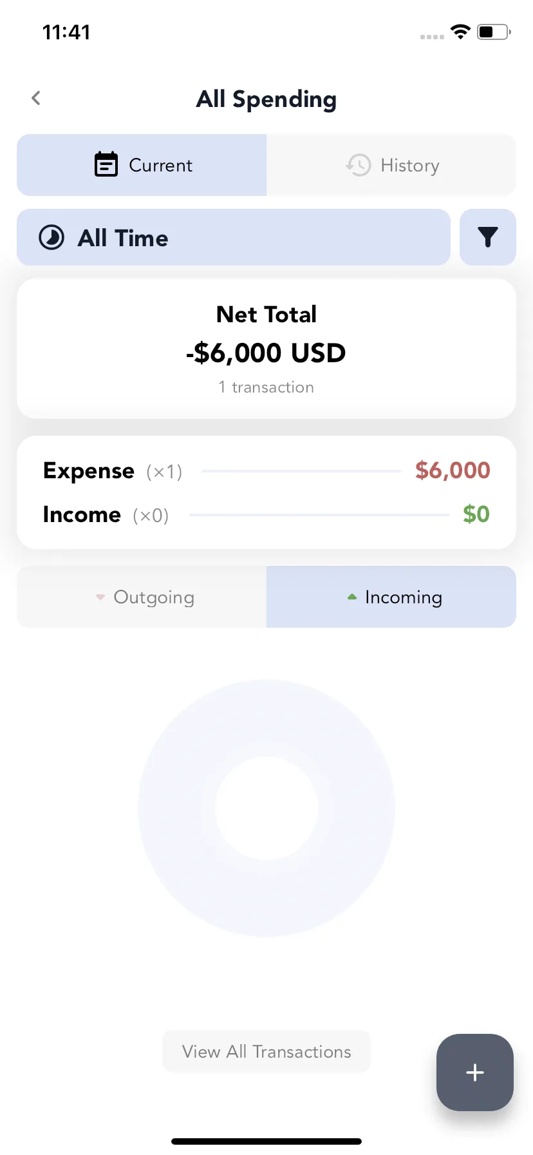Select the Expense $6,000 row
Image resolution: width=533 pixels, height=1155 pixels.
point(266,471)
